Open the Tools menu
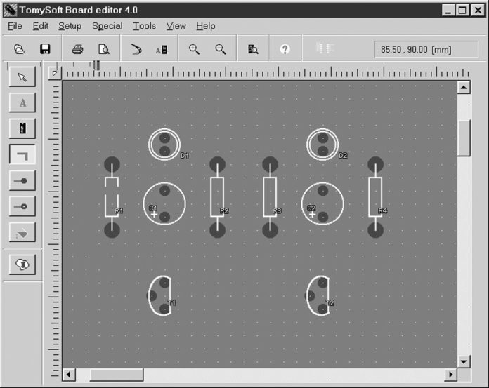 pyautogui.click(x=145, y=26)
